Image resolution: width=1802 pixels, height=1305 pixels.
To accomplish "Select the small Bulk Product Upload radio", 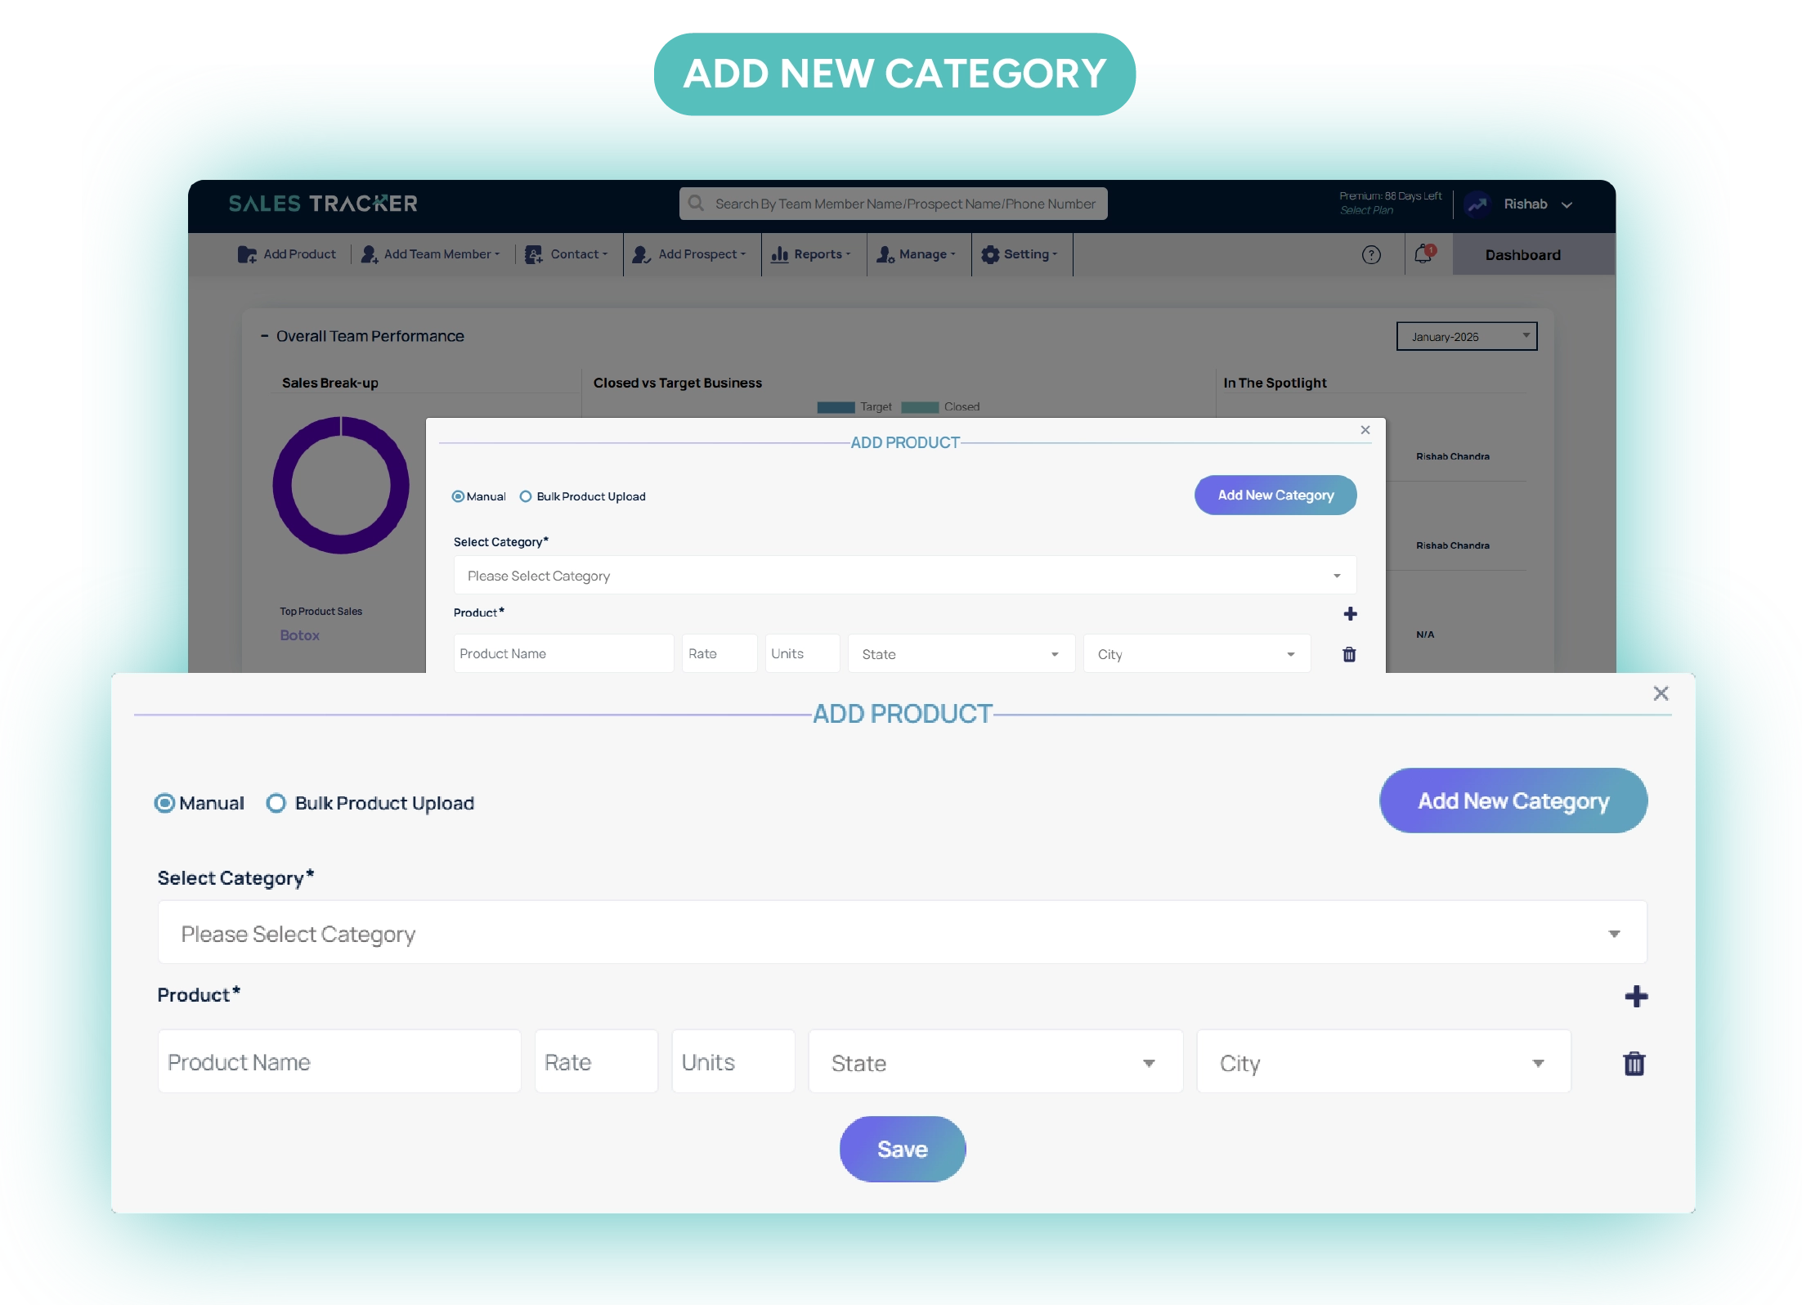I will click(x=526, y=496).
